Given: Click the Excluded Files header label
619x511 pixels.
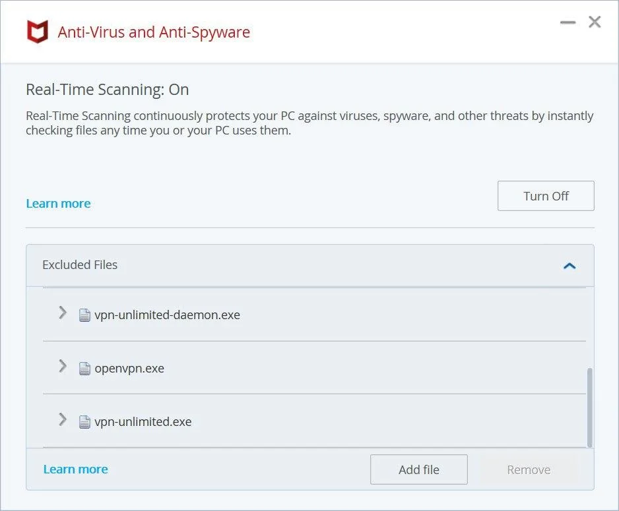Looking at the screenshot, I should pos(80,265).
